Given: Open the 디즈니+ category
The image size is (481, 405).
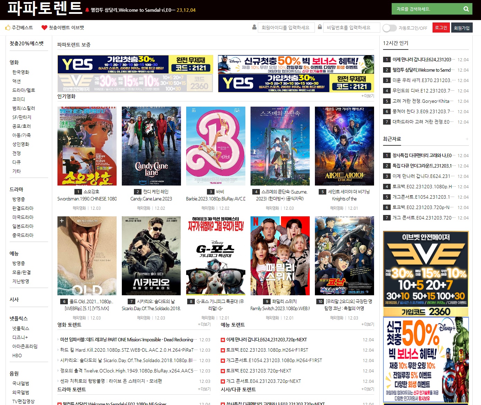Looking at the screenshot, I should (x=20, y=337).
